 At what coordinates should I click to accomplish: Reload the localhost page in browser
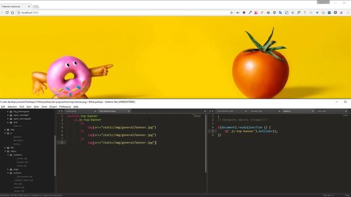pyautogui.click(x=7, y=13)
